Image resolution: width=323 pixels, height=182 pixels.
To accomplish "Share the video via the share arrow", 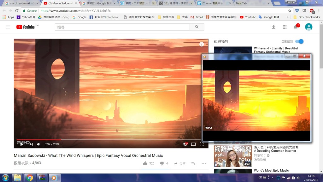I will [175, 163].
